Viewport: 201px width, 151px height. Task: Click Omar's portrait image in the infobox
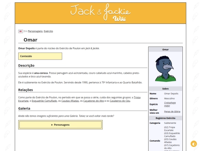click(x=166, y=69)
